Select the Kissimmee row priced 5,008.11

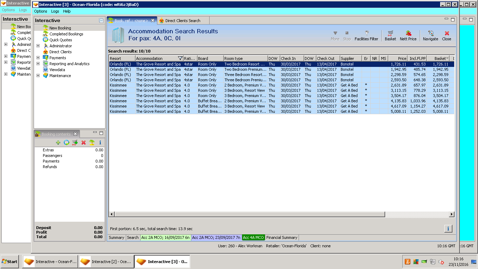pos(281,111)
